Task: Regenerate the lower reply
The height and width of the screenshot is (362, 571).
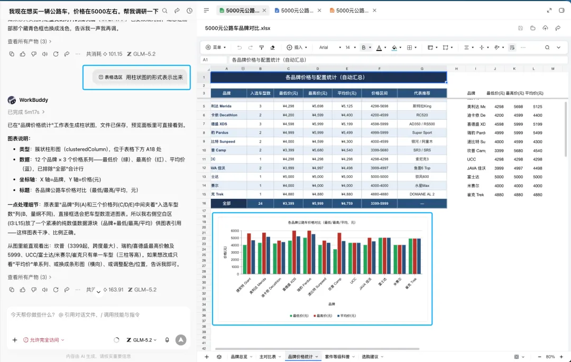Action: coord(56,290)
